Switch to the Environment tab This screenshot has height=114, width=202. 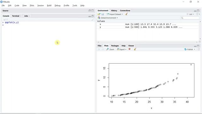click(x=103, y=10)
